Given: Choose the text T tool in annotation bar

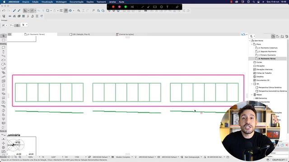Looking at the screenshot, I should tap(168, 7).
